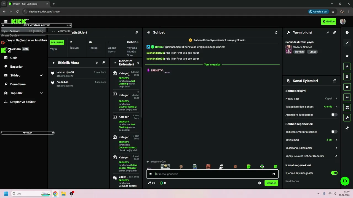Pop out the Sohbet chat panel
Screen dimensions: 353x198
(x=276, y=32)
